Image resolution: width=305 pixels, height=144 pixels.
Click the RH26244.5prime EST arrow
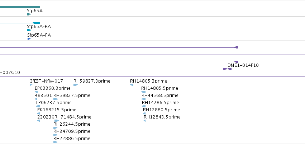tap(56, 128)
